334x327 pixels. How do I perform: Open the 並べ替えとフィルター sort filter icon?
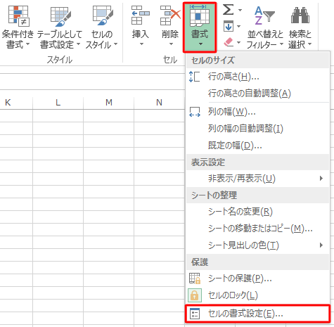264,15
